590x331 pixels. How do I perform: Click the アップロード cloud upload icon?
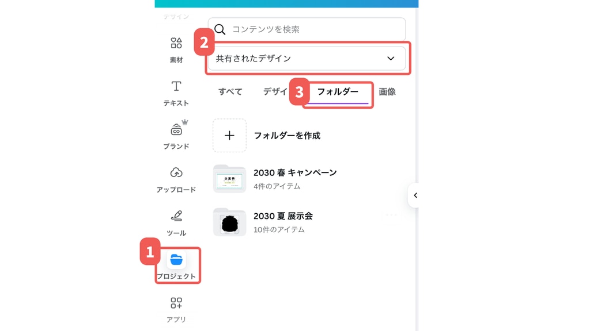[x=176, y=173]
